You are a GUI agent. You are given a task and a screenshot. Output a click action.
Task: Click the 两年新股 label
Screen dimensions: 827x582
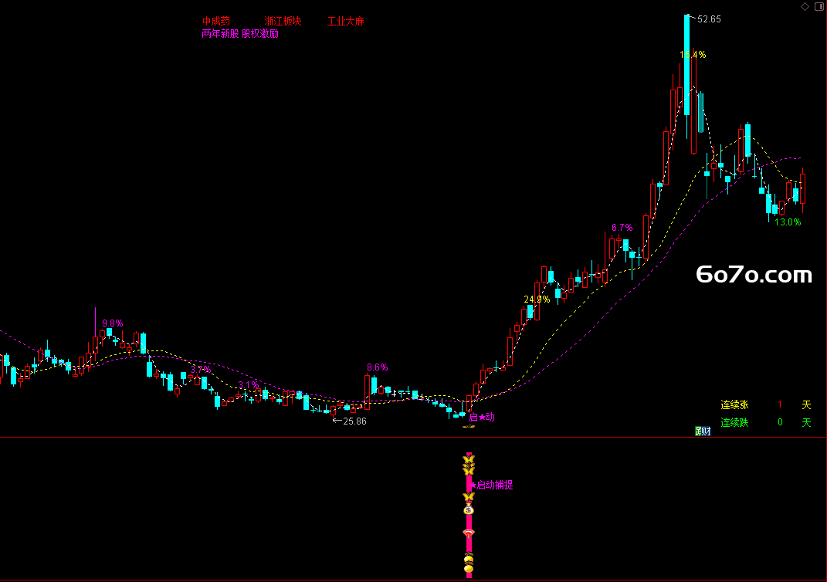[220, 34]
